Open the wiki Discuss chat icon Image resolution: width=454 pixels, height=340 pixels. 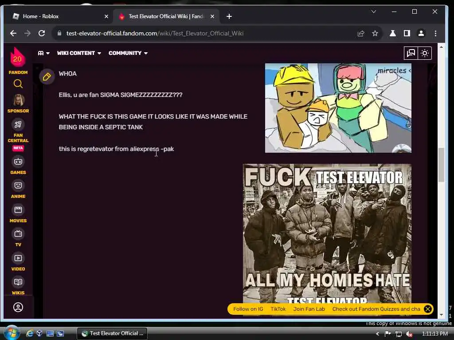[x=411, y=53]
